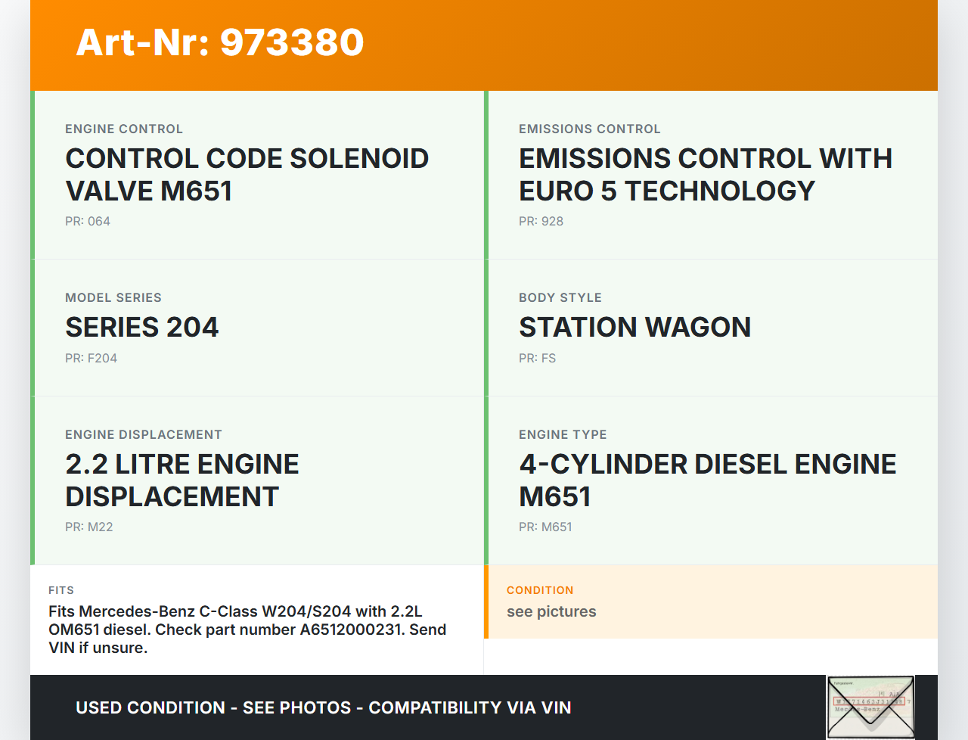Click the Engine Control category label
Image resolution: width=968 pixels, height=740 pixels.
[x=124, y=129]
